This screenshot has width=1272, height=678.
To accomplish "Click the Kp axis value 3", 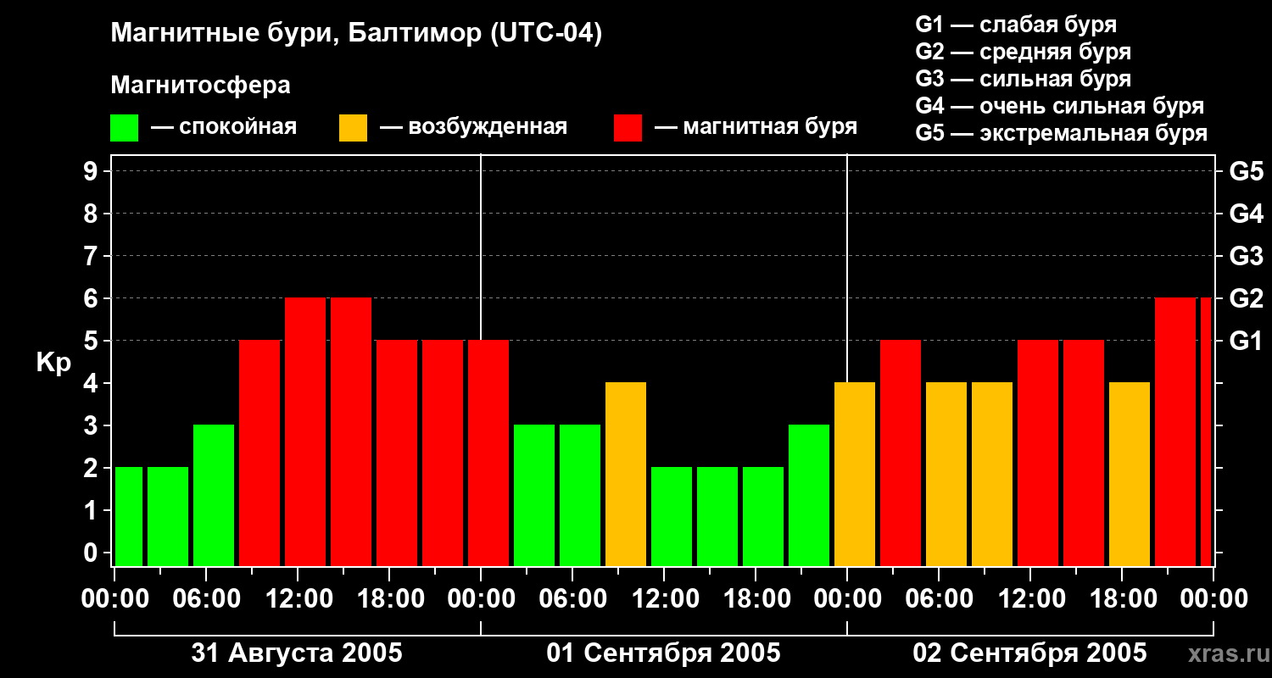I will click(92, 425).
